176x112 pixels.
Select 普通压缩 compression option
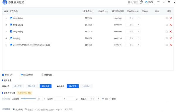(x=32, y=86)
